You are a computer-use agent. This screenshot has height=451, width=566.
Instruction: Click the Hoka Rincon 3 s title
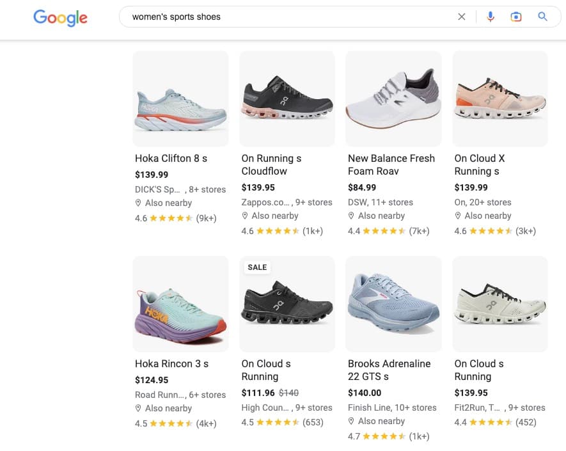pyautogui.click(x=172, y=363)
